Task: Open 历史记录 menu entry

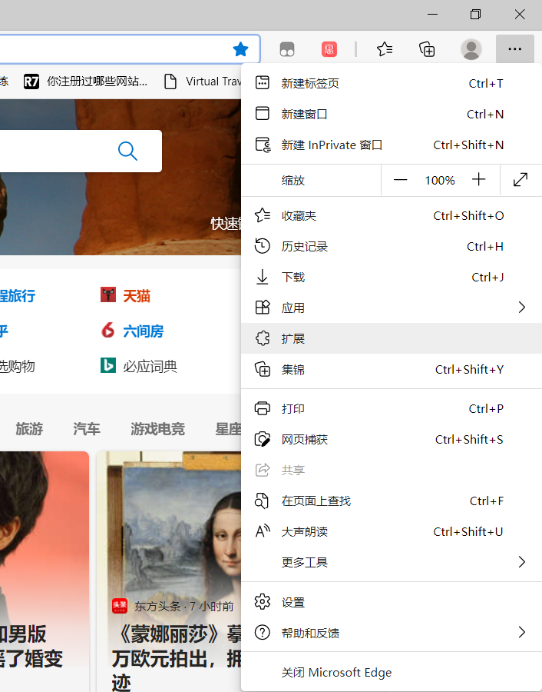Action: pyautogui.click(x=392, y=246)
